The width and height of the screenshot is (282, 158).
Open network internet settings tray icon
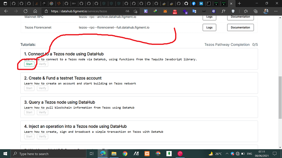[x=238, y=154]
